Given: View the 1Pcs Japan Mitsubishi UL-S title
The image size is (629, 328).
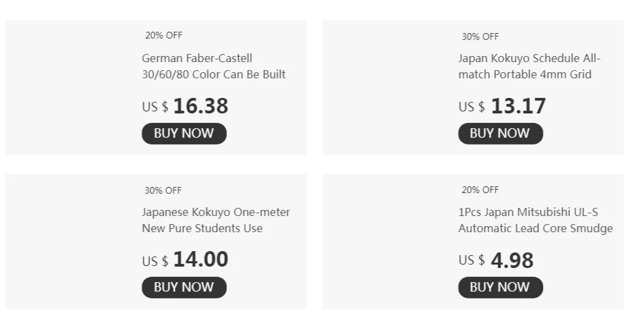Looking at the screenshot, I should [535, 220].
